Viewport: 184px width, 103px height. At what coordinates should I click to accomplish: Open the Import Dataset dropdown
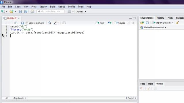162,23
